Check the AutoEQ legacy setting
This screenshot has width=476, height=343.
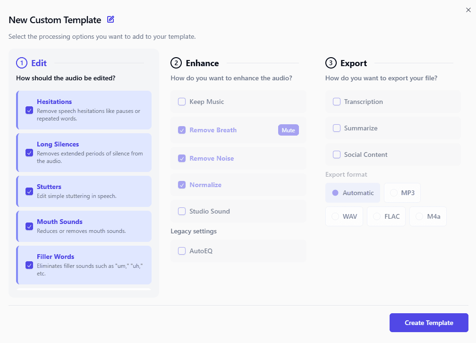182,251
